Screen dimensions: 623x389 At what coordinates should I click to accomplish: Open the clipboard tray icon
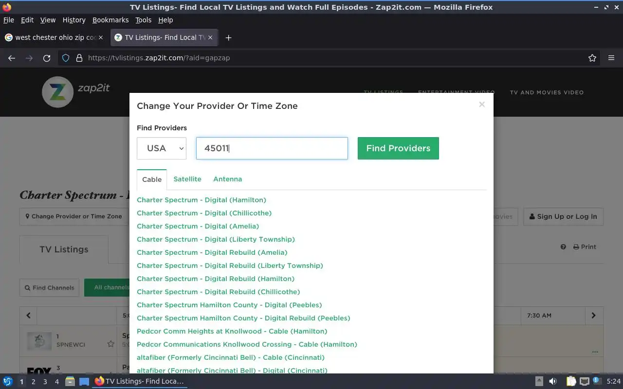571,381
